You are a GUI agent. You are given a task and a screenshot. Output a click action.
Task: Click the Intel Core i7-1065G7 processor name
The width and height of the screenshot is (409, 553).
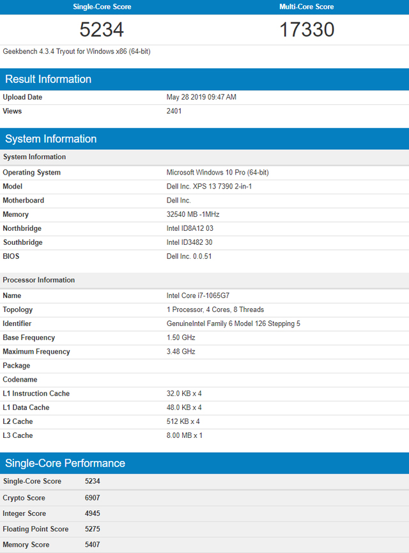pyautogui.click(x=198, y=295)
